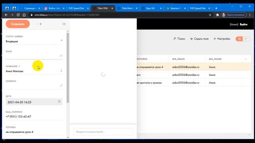Bookmark this page with the star icon
The width and height of the screenshot is (255, 143).
210,15
